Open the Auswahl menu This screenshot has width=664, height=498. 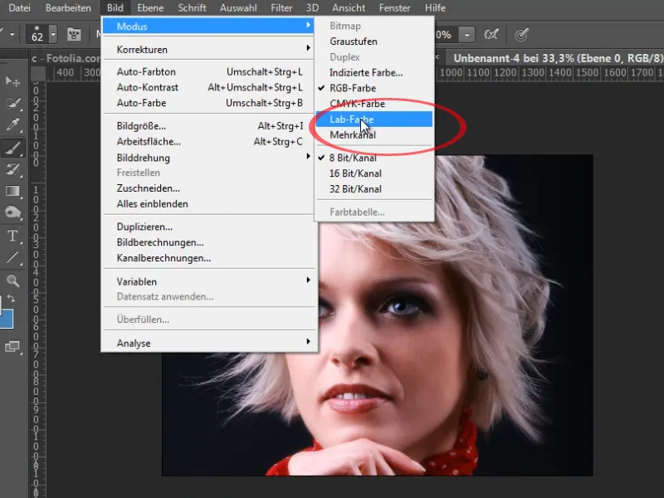click(x=238, y=7)
